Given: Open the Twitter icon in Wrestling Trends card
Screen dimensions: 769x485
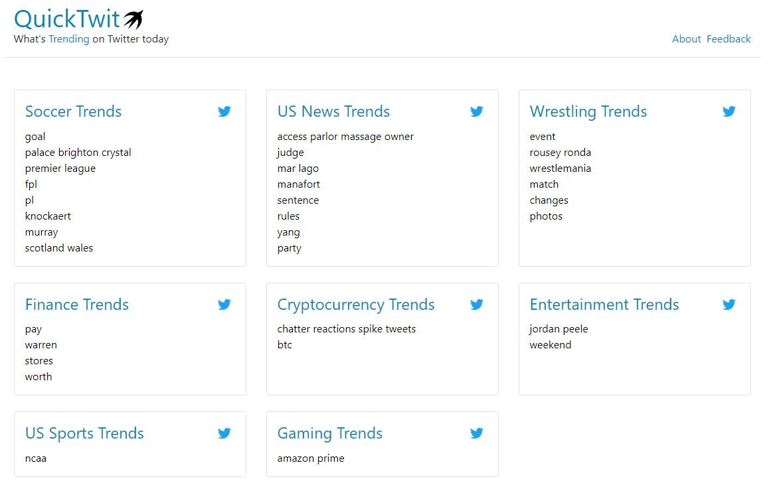Looking at the screenshot, I should (x=729, y=111).
